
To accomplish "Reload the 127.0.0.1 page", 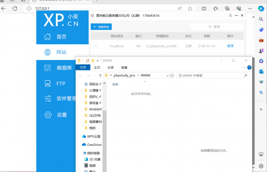I will coord(15,8).
